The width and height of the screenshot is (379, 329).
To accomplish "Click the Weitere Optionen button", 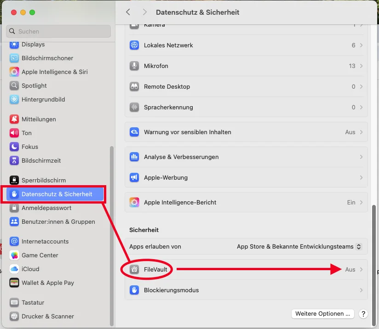I will (323, 314).
